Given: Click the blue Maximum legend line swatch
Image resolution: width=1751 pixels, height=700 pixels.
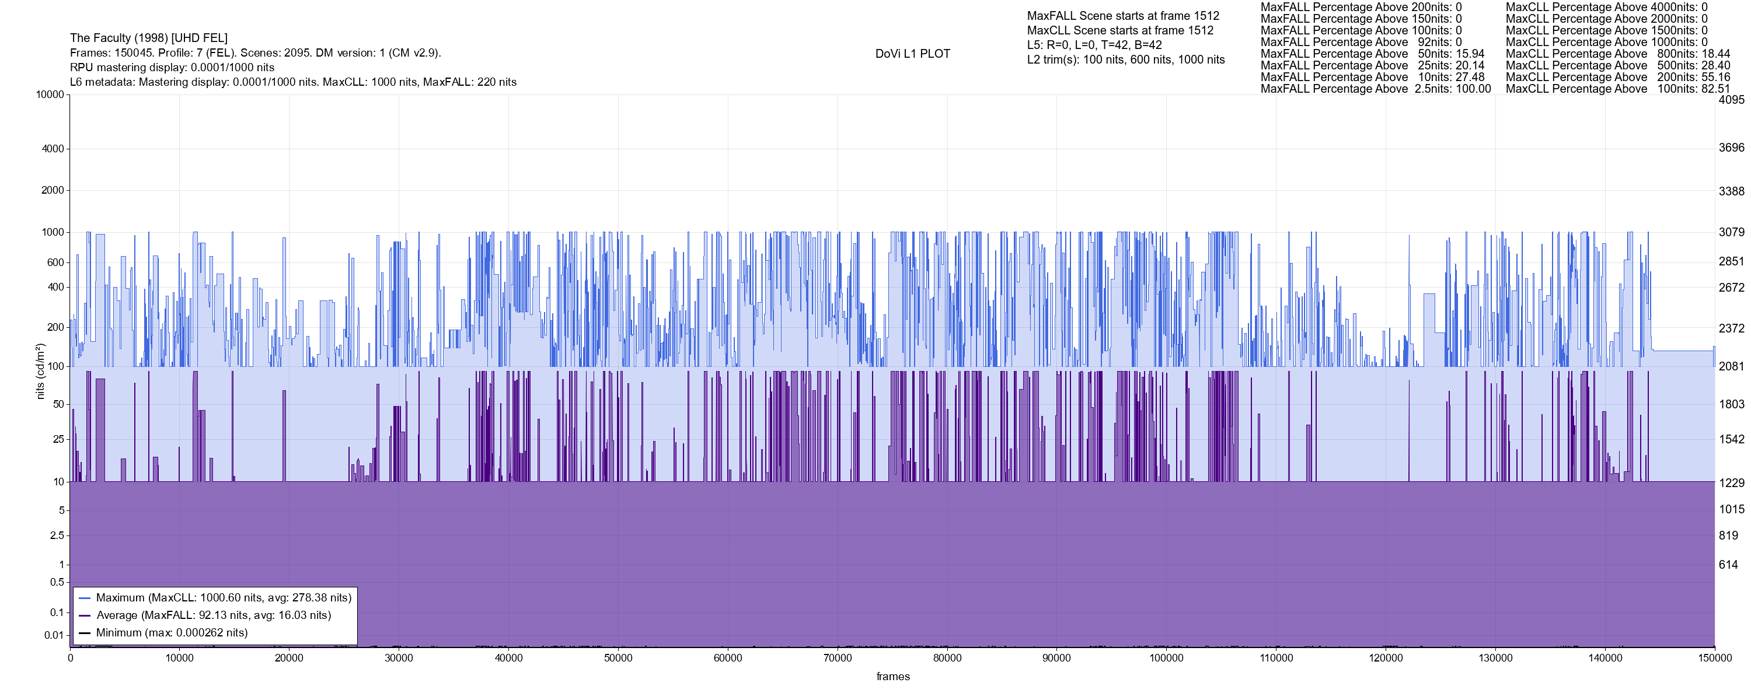Looking at the screenshot, I should point(85,598).
